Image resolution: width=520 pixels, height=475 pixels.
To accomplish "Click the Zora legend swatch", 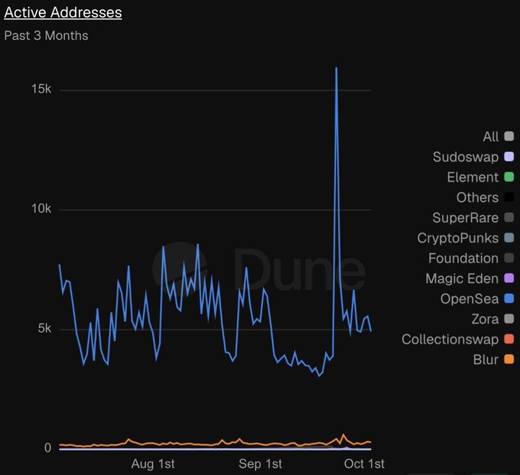I will [509, 319].
